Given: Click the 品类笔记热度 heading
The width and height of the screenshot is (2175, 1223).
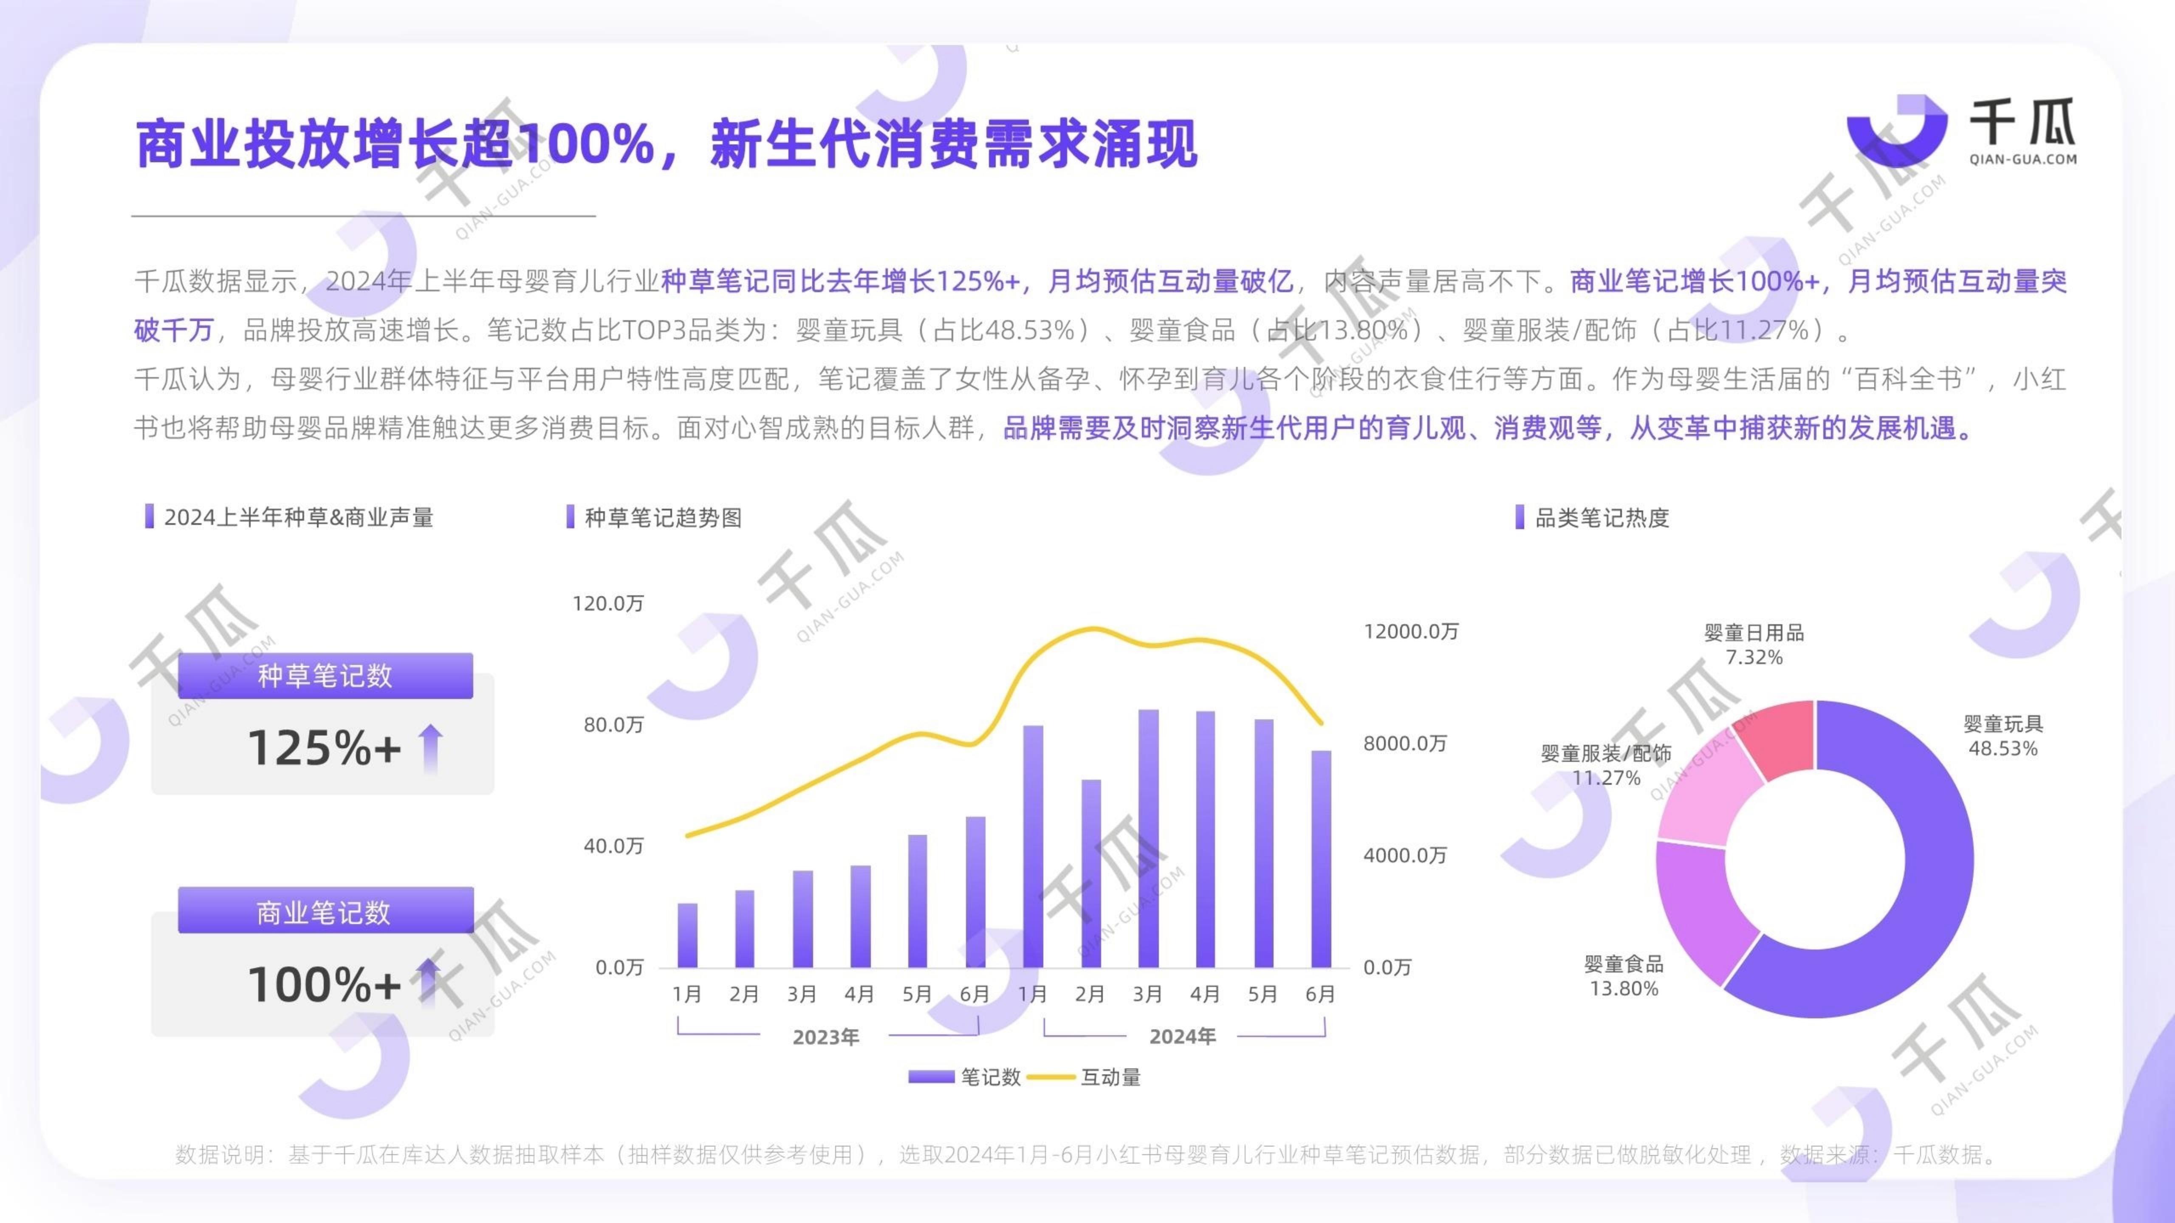Looking at the screenshot, I should click(1602, 517).
